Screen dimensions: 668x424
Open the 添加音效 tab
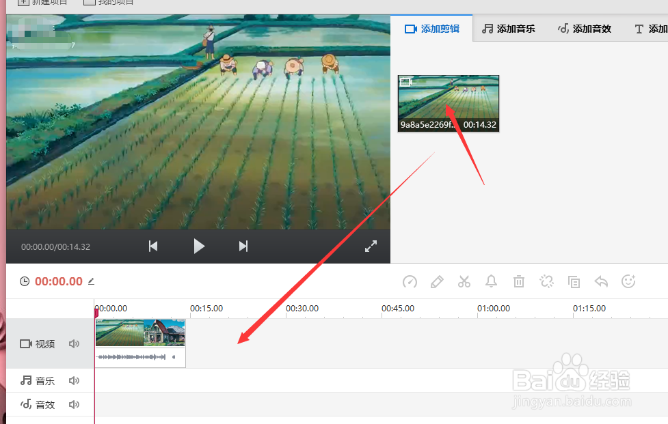click(x=585, y=29)
